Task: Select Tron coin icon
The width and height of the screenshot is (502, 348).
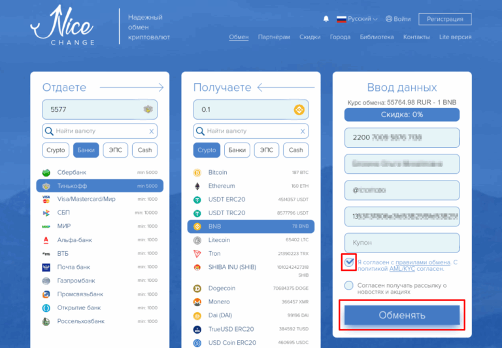Action: (x=197, y=254)
